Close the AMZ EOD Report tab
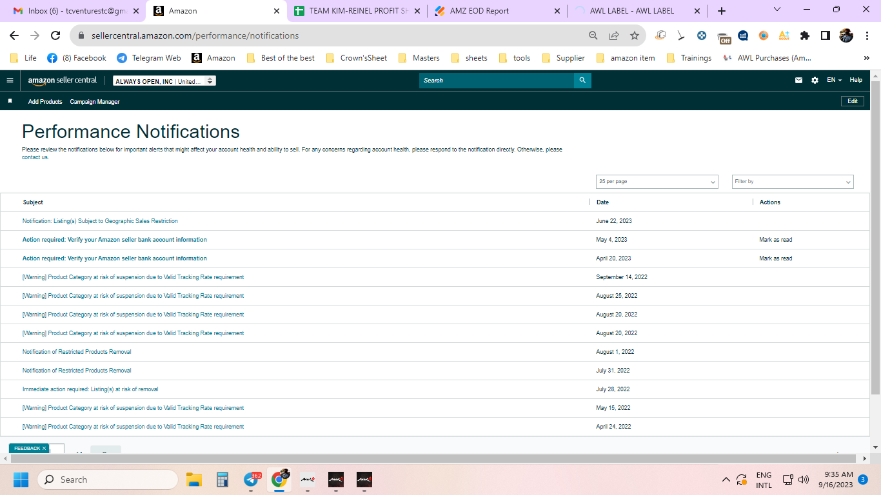 pos(557,11)
